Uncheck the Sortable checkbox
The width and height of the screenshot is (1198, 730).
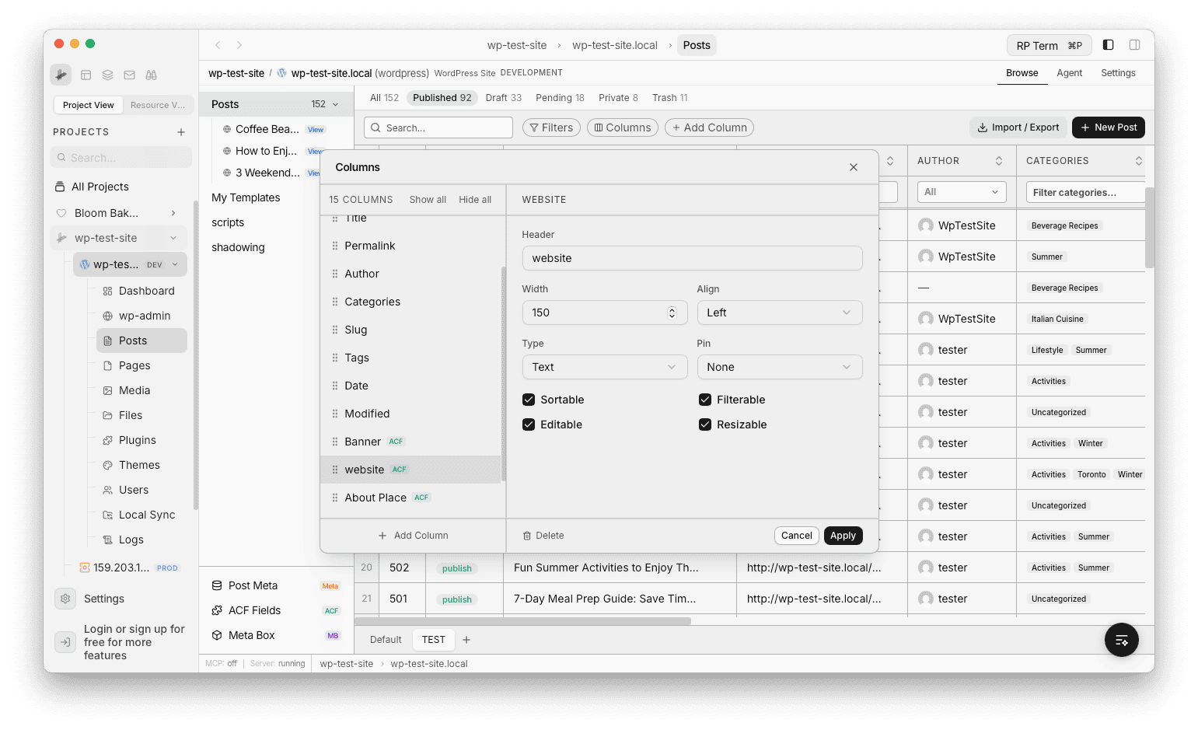click(x=529, y=399)
